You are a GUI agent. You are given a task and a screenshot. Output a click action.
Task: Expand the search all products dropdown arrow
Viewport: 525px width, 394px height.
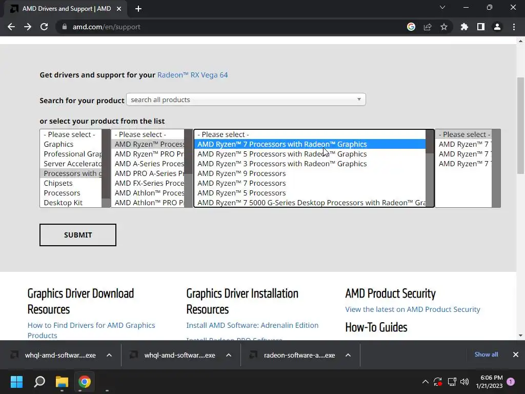[x=359, y=100]
